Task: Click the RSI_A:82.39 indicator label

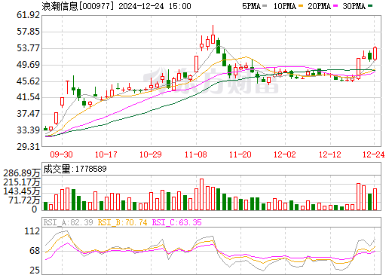Action: (69, 222)
